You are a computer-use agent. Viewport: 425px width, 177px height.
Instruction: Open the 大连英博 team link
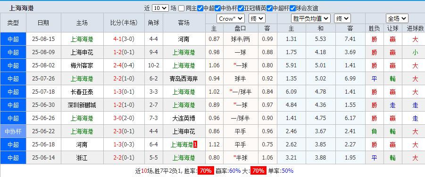tap(183, 118)
